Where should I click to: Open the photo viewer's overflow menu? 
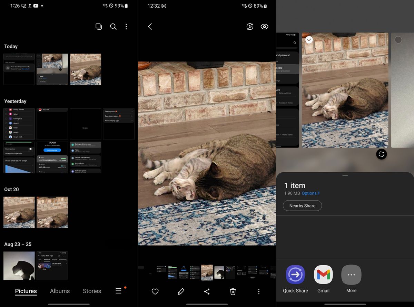[258, 291]
